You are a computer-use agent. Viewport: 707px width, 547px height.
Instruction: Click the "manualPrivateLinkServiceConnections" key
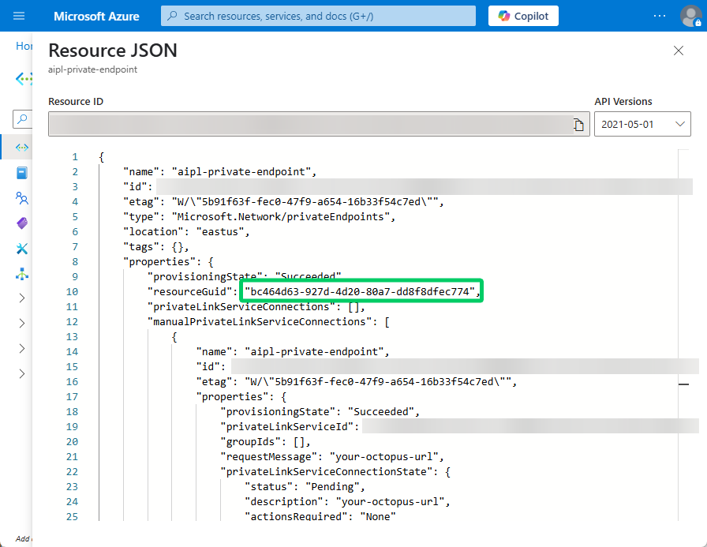coord(260,322)
